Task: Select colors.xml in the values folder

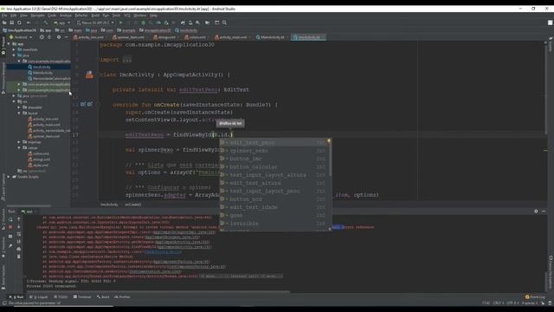Action: click(x=41, y=153)
